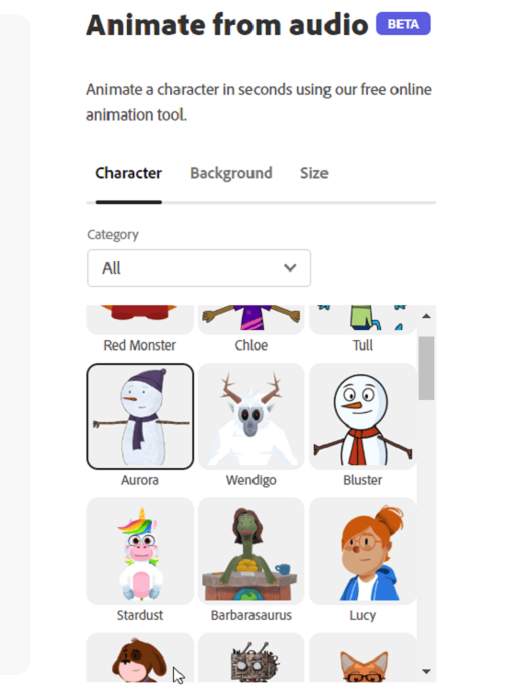Screen dimensions: 506x697
Task: Select the Lucy character
Action: pyautogui.click(x=362, y=551)
